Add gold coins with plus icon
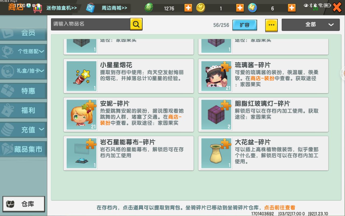The width and height of the screenshot is (345, 216). [x=240, y=8]
